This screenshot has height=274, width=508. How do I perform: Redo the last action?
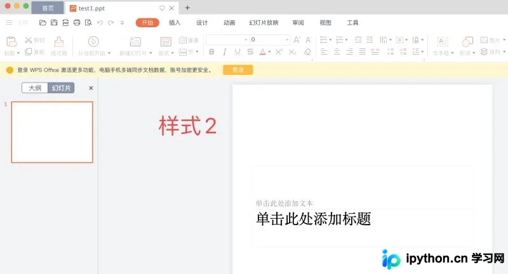pos(110,23)
